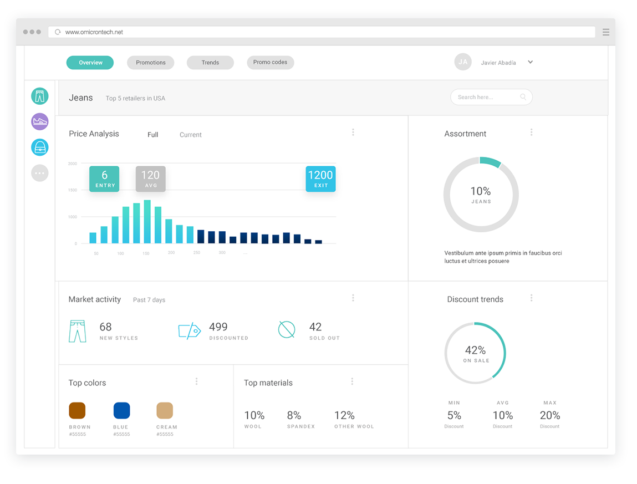637x484 pixels.
Task: Click the discounted price tag icon
Action: [x=189, y=331]
